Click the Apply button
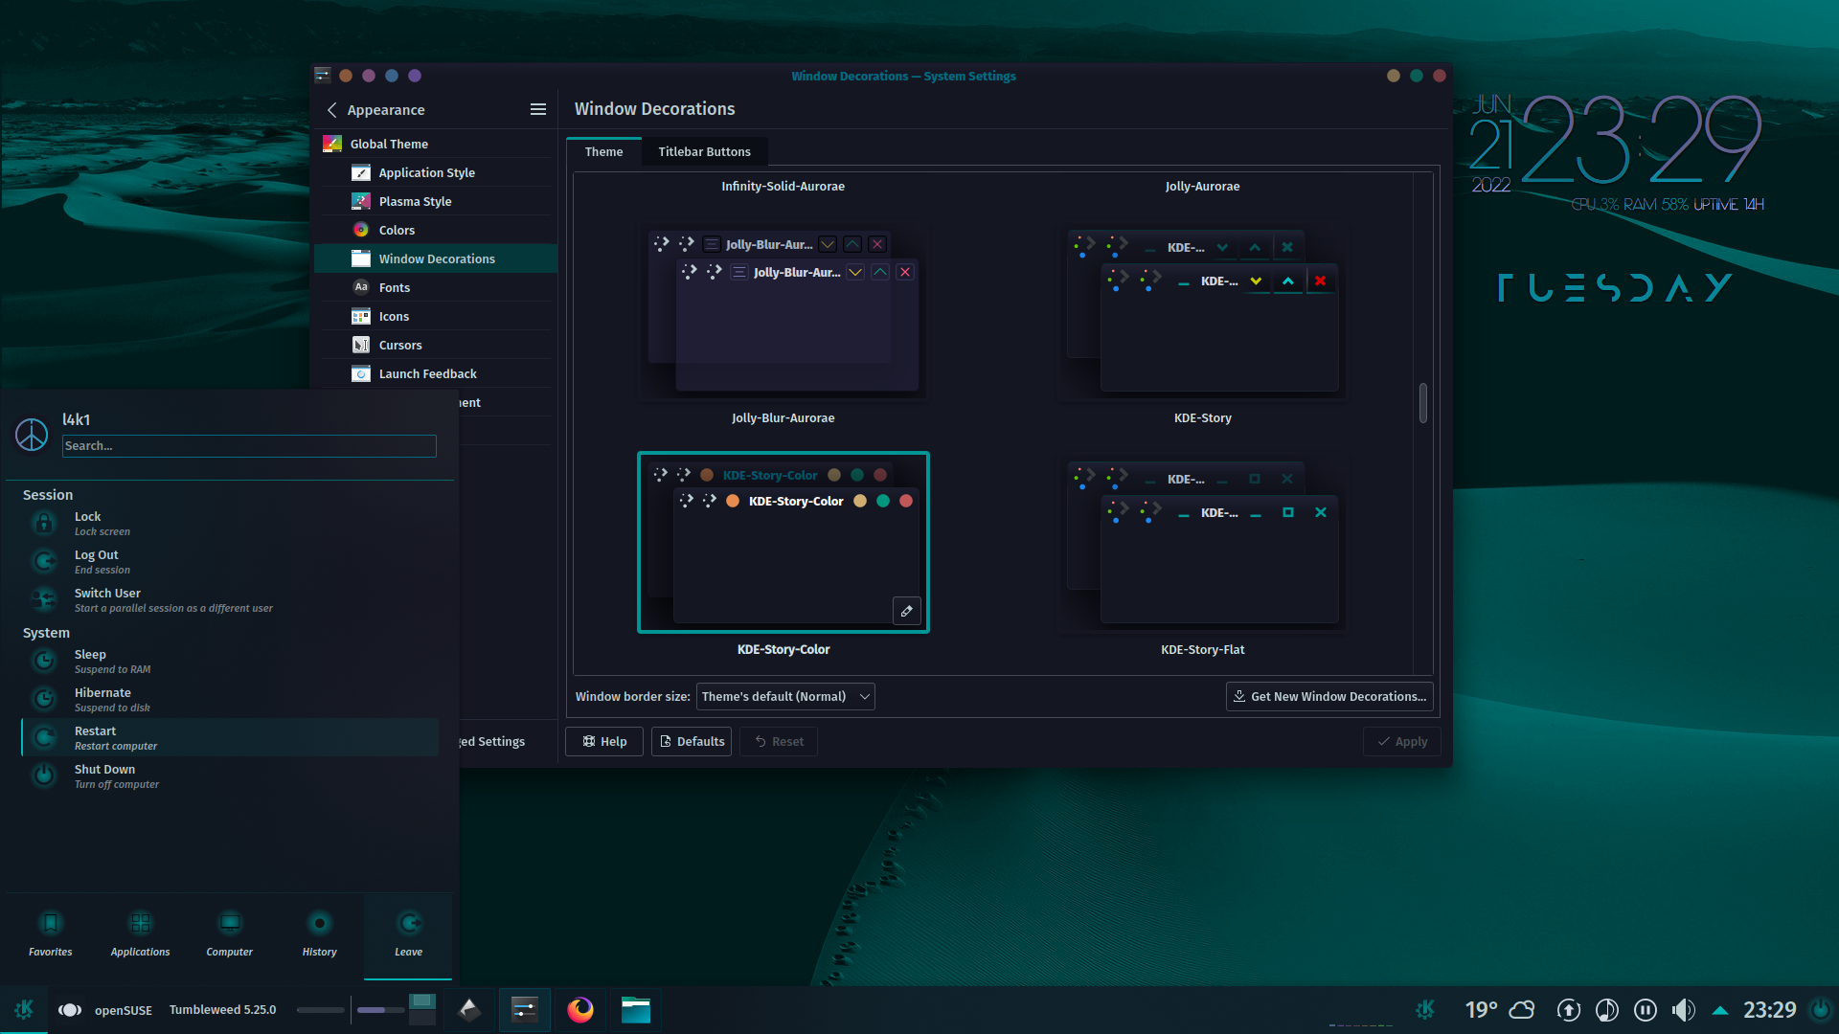 1402,741
